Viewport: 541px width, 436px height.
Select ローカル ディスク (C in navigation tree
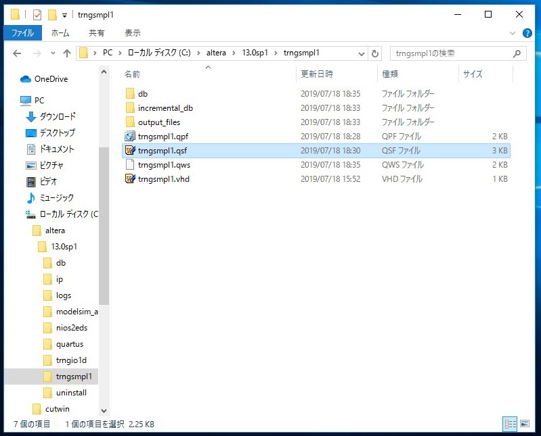(62, 214)
